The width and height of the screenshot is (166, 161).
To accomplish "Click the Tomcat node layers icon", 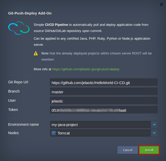I will 54,133.
